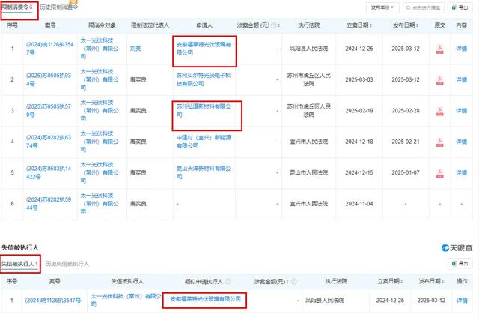479x320 pixels.
Task: Open legal representative 刘奕 link in row 1
Action: click(135, 49)
